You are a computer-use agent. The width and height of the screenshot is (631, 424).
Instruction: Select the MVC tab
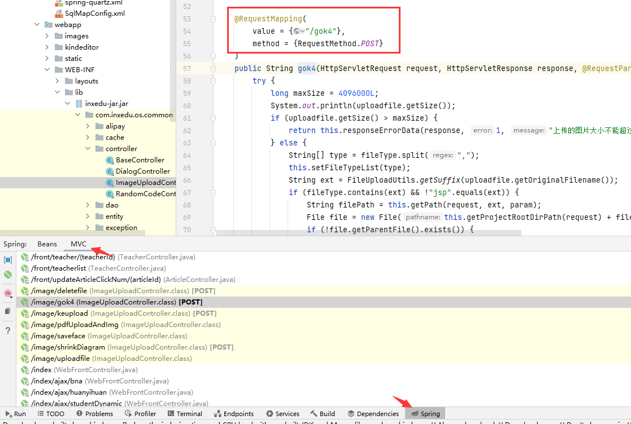point(79,244)
